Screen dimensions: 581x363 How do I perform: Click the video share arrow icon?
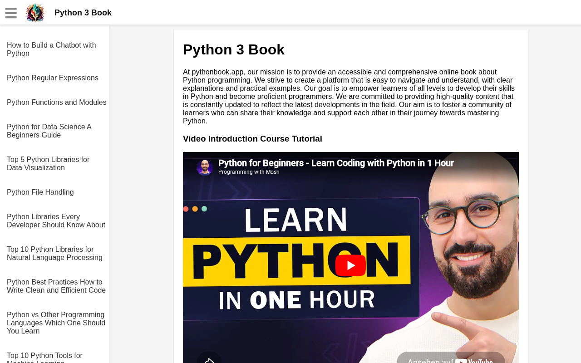(x=209, y=359)
